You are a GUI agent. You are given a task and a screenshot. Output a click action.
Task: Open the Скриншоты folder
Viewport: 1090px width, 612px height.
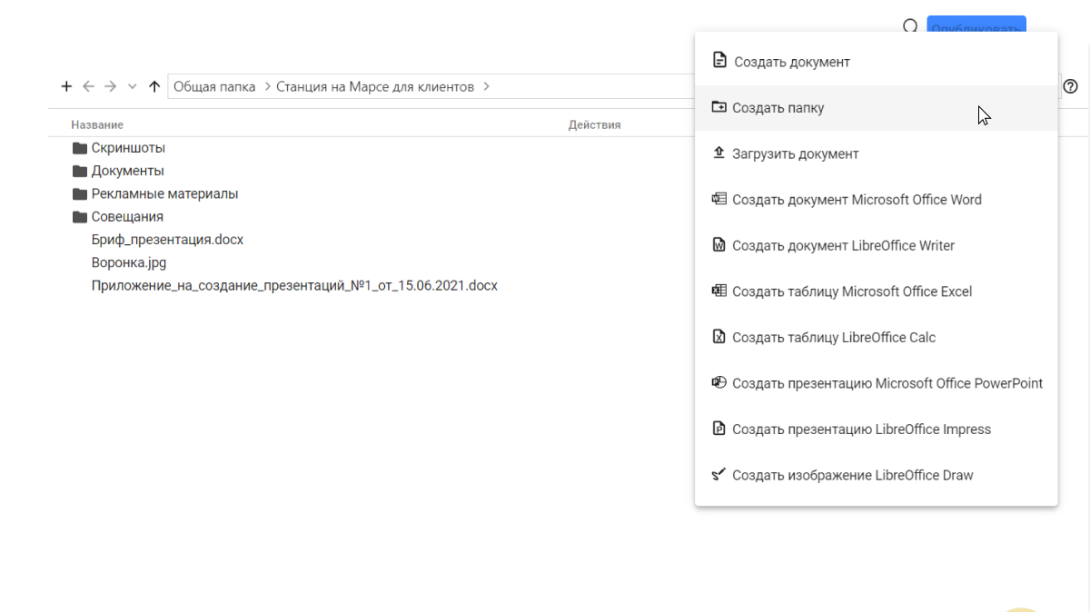(x=128, y=148)
